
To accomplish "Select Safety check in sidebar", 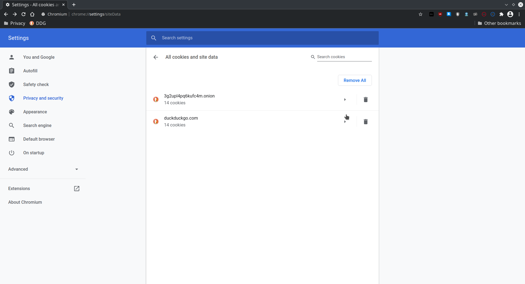I will point(36,84).
